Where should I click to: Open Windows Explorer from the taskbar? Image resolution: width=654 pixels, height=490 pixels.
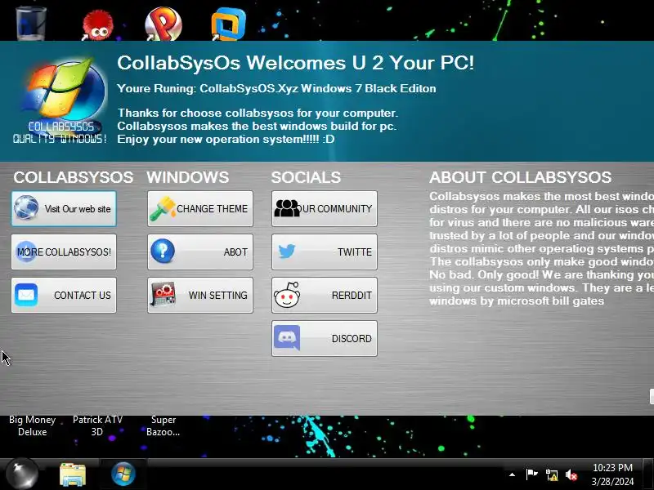73,474
